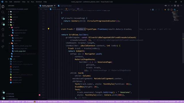Open the File menu
The width and height of the screenshot is (184, 103).
[x=6, y=2]
